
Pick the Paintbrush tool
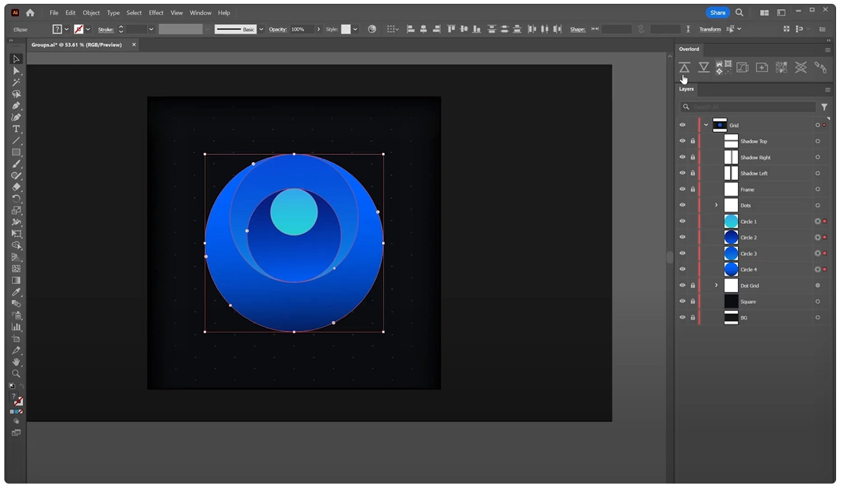coord(16,163)
